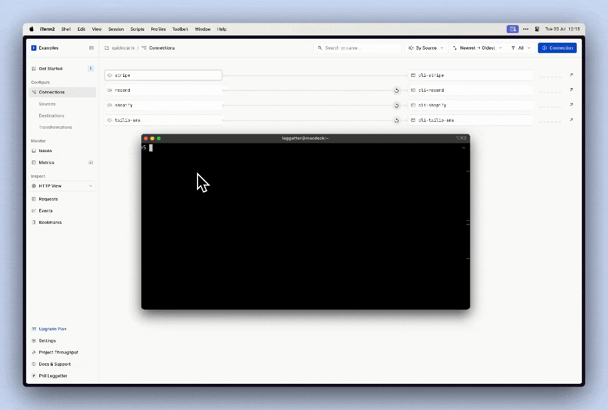Image resolution: width=608 pixels, height=410 pixels.
Task: Expand the HTTP View chevron
Action: 91,186
